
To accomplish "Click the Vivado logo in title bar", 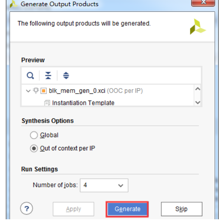I will [x=13, y=4].
